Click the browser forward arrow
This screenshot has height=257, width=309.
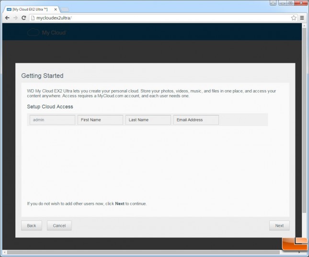pyautogui.click(x=15, y=18)
